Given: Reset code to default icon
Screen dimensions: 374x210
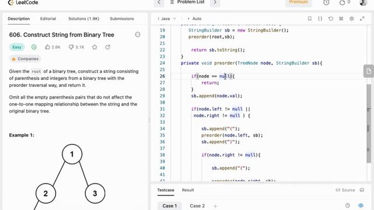Looking at the screenshot, I should coord(331,19).
